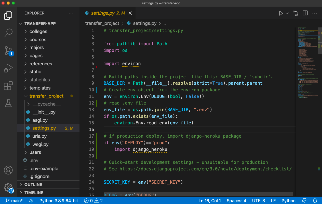This screenshot has height=204, width=322.
Task: Select Python 3.8.9 64-bit interpreter in status bar
Action: [59, 201]
